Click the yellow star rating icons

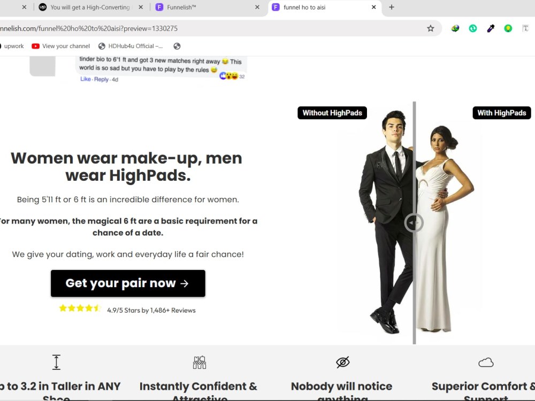click(80, 309)
